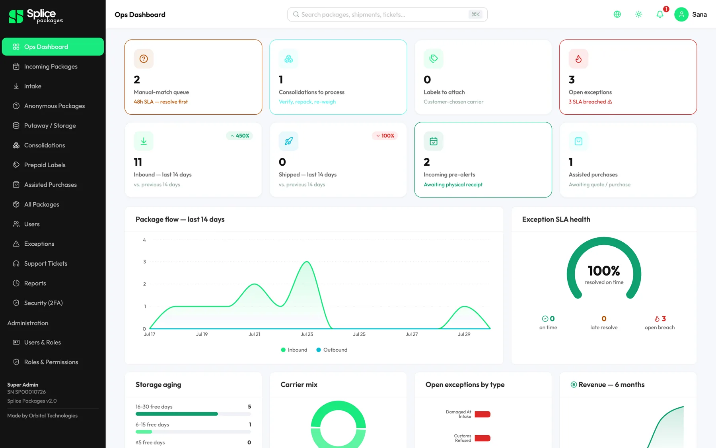Screen dimensions: 716x448
Task: Open language selector globe icon
Action: (617, 14)
